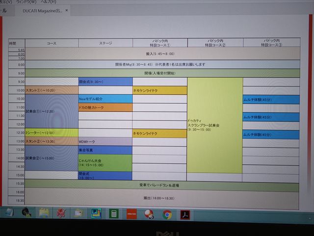Click the ムルチ体験(45分) cell at 10:30
The width and height of the screenshot is (314, 236).
coord(271,99)
